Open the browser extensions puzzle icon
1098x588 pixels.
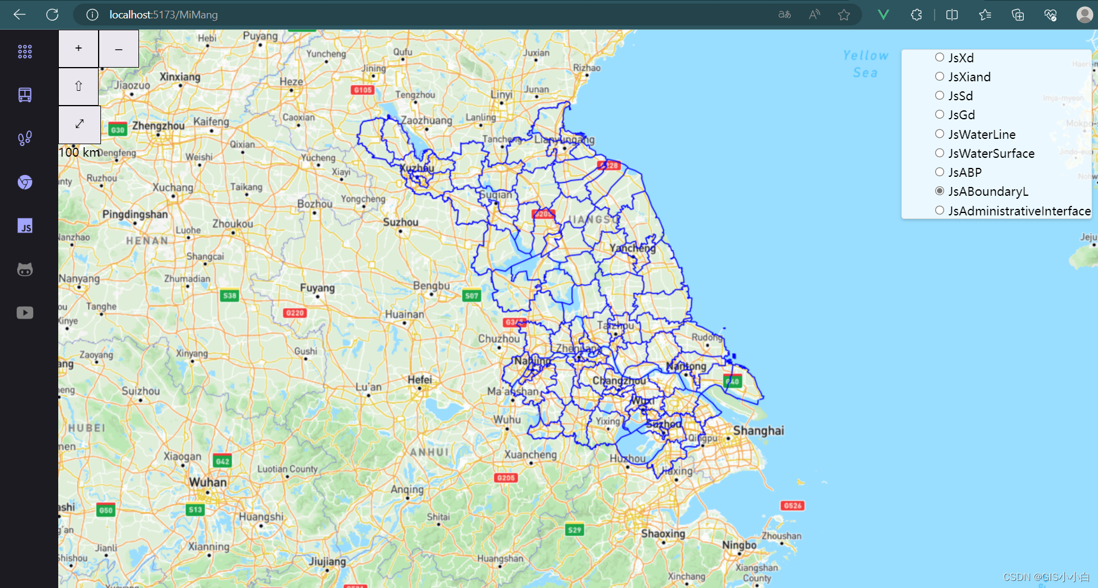(x=916, y=15)
